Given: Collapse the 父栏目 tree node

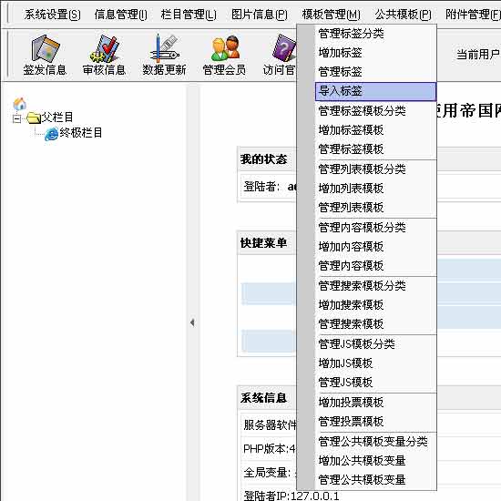Looking at the screenshot, I should pyautogui.click(x=16, y=118).
